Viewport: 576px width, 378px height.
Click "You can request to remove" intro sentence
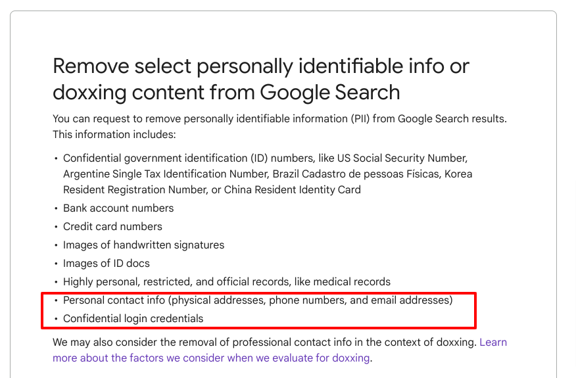279,119
